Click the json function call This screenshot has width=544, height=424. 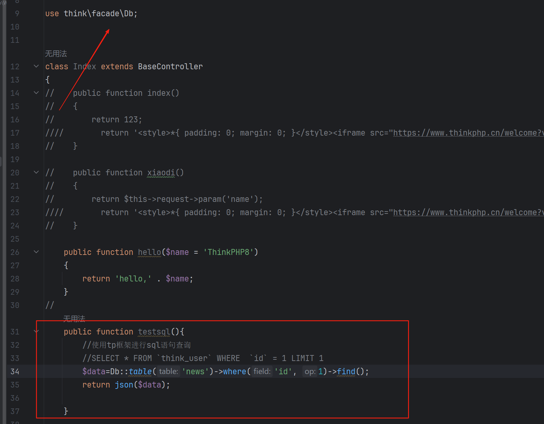[x=124, y=385]
